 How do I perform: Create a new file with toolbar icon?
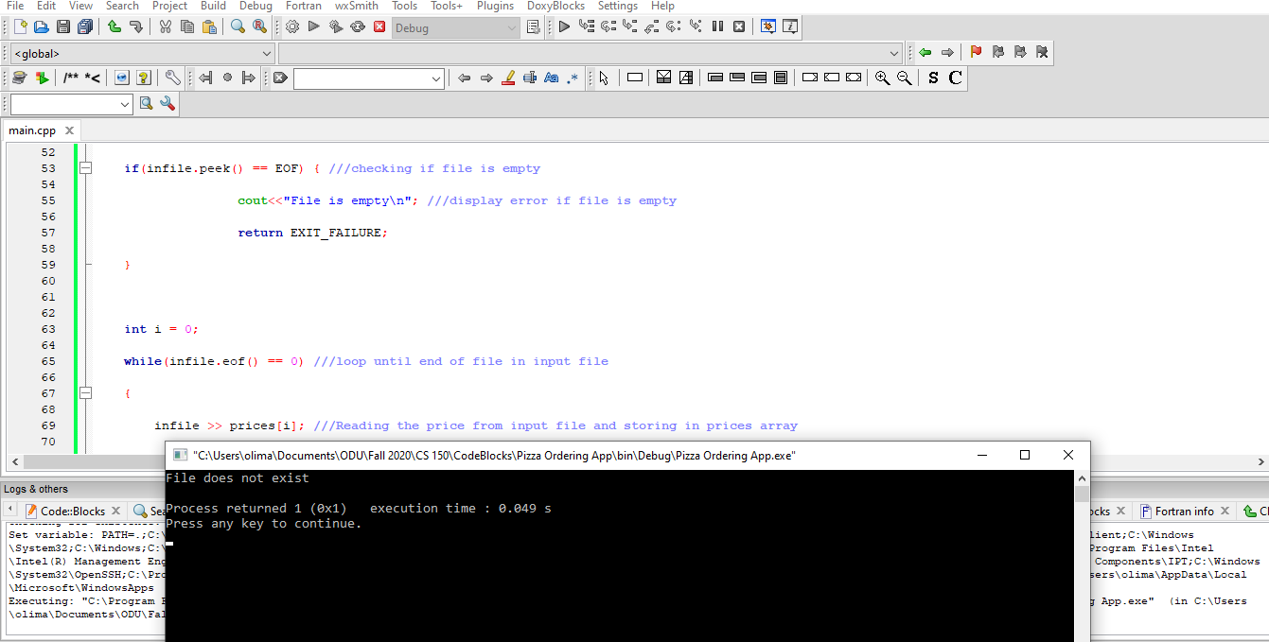click(x=20, y=26)
